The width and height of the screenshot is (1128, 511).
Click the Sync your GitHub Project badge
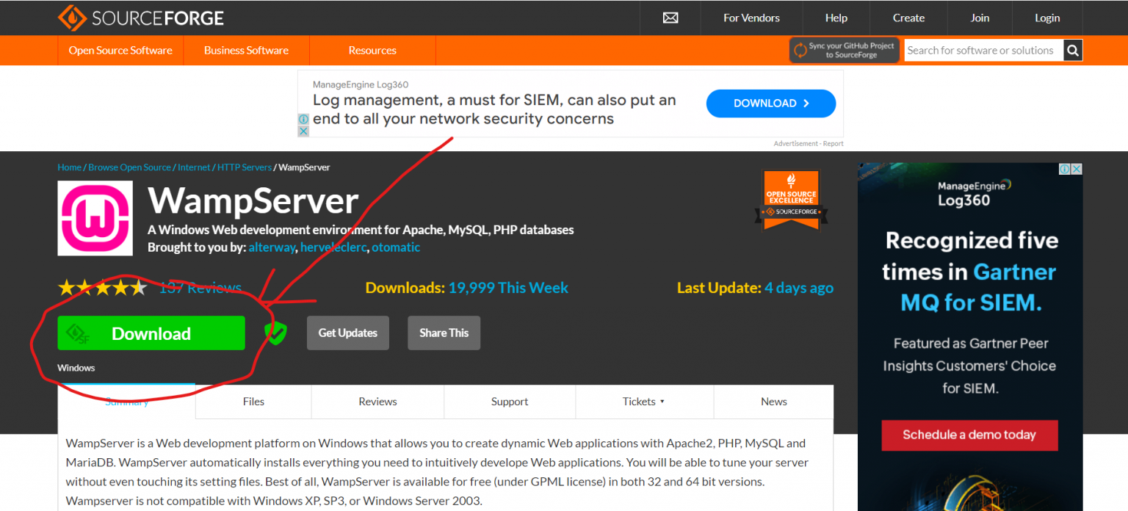point(844,50)
